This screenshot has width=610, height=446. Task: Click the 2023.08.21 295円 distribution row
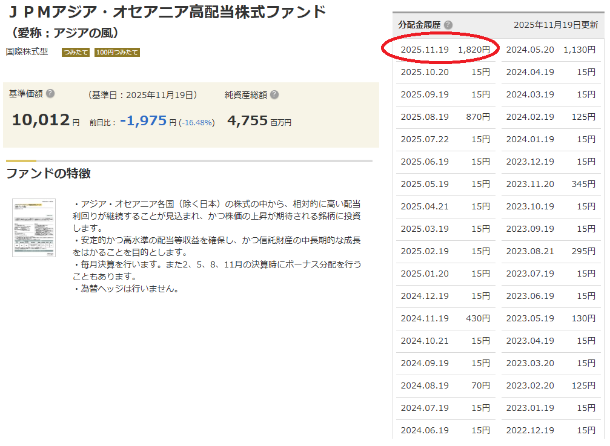coord(551,251)
